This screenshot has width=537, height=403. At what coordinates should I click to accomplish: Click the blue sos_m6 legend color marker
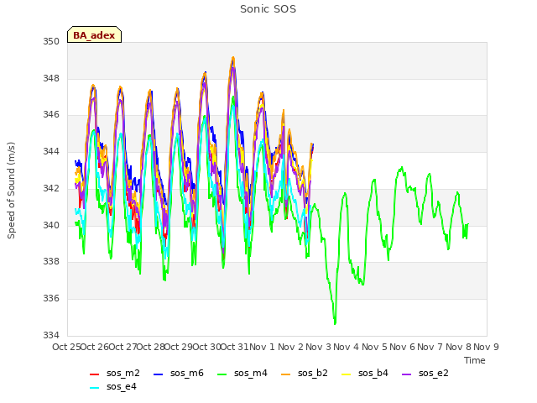pyautogui.click(x=158, y=374)
